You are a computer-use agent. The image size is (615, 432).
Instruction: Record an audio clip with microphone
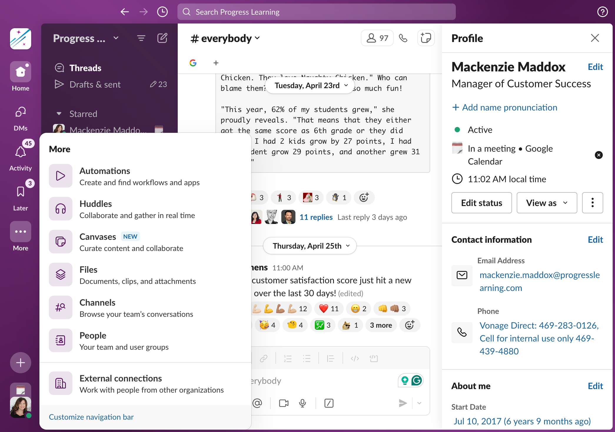(x=302, y=403)
